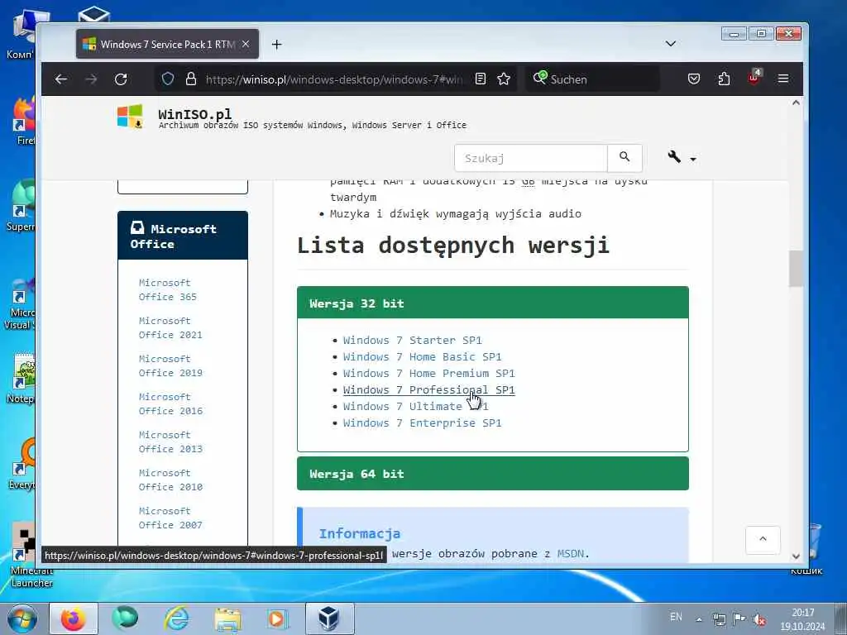Click the padlock site security icon

click(191, 79)
